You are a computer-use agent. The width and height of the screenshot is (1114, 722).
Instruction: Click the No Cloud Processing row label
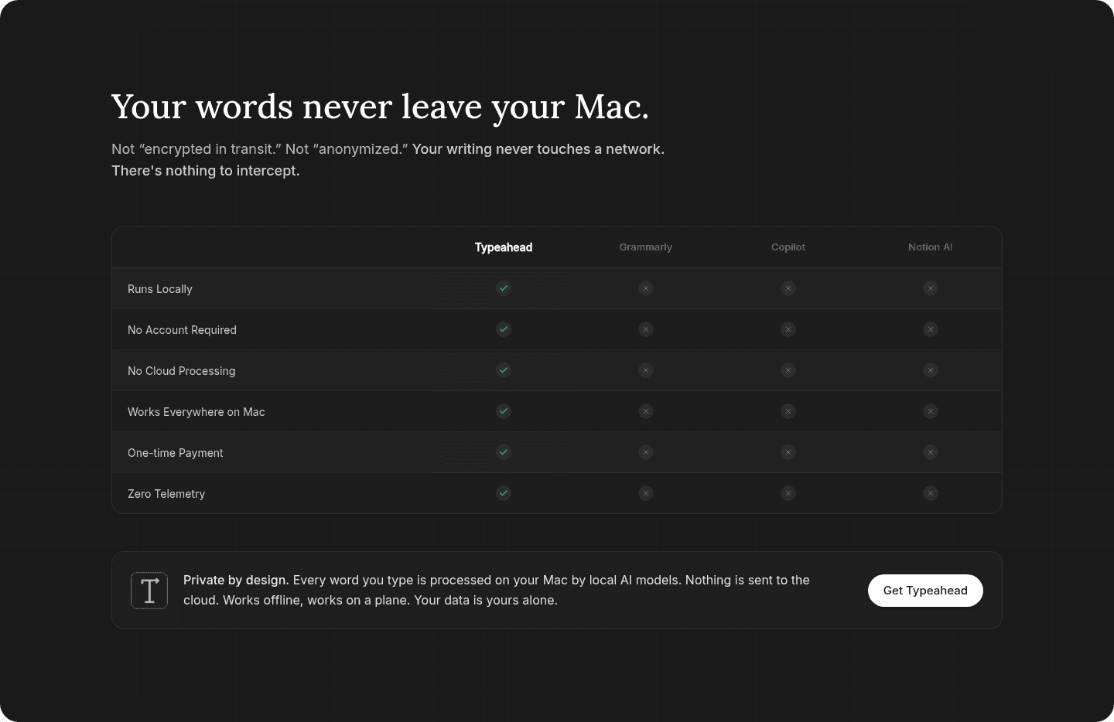[181, 371]
